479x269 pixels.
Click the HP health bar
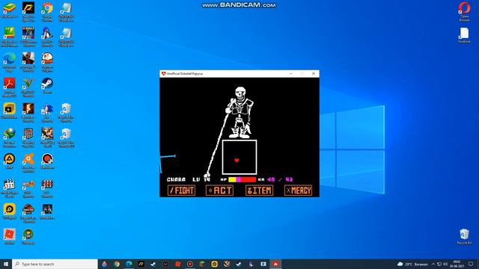click(242, 179)
